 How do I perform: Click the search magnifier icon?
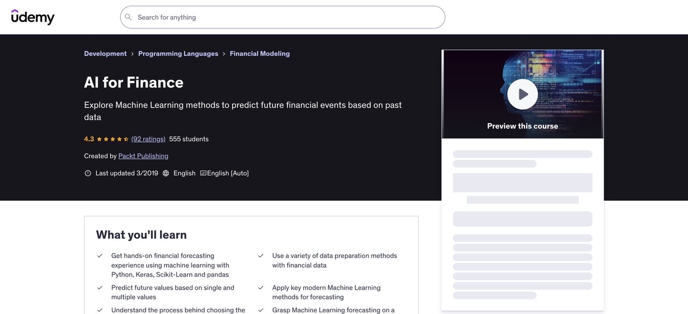[x=128, y=17]
